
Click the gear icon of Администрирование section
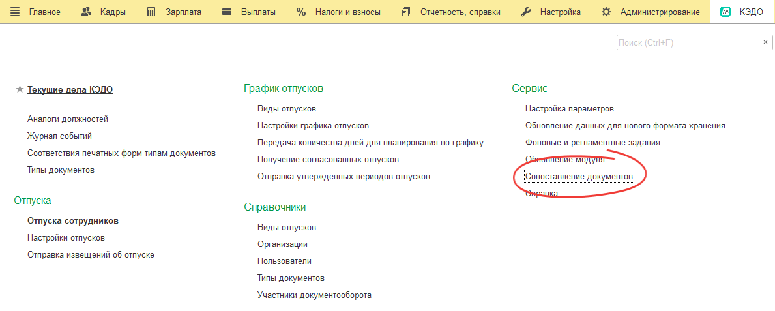(x=606, y=12)
